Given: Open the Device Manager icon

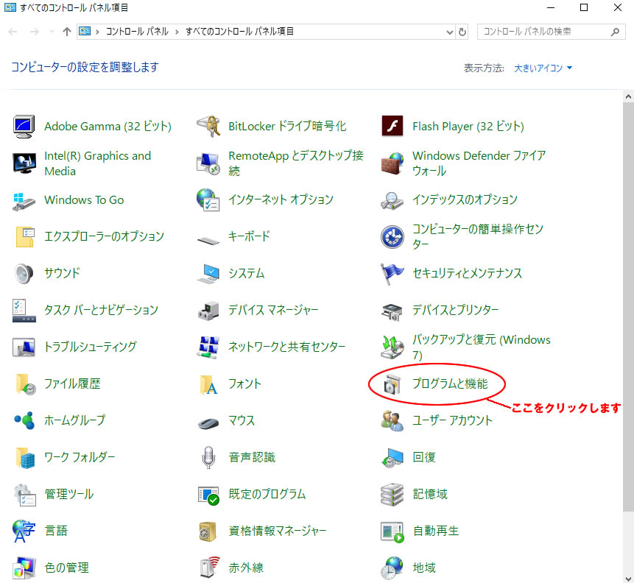Looking at the screenshot, I should (x=208, y=311).
